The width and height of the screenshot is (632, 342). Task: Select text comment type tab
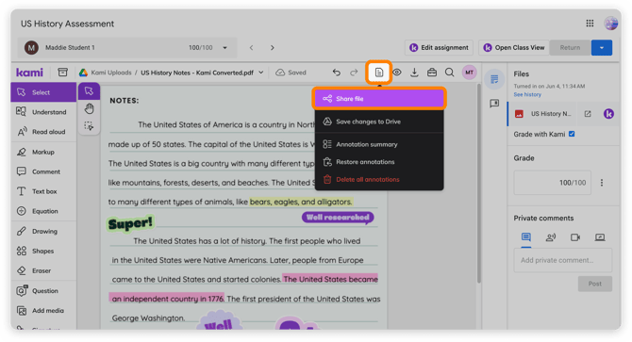(x=526, y=237)
